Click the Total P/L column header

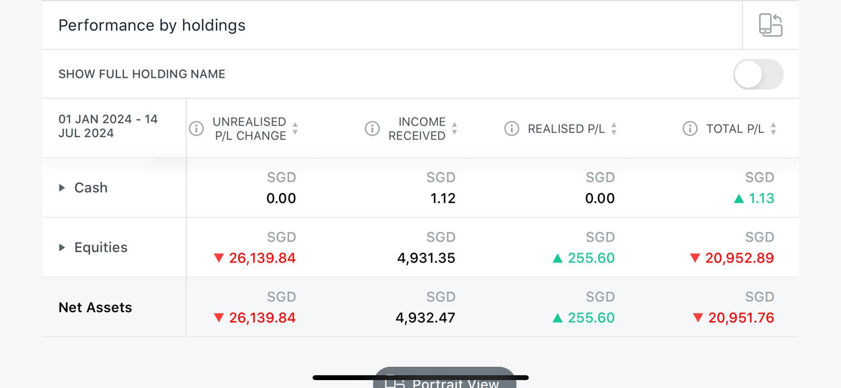point(735,129)
